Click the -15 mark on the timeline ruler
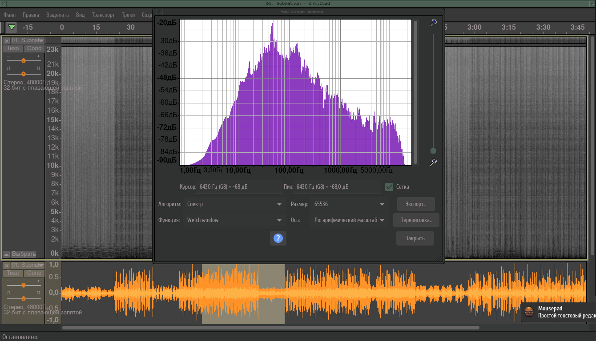The image size is (596, 341). pos(28,27)
